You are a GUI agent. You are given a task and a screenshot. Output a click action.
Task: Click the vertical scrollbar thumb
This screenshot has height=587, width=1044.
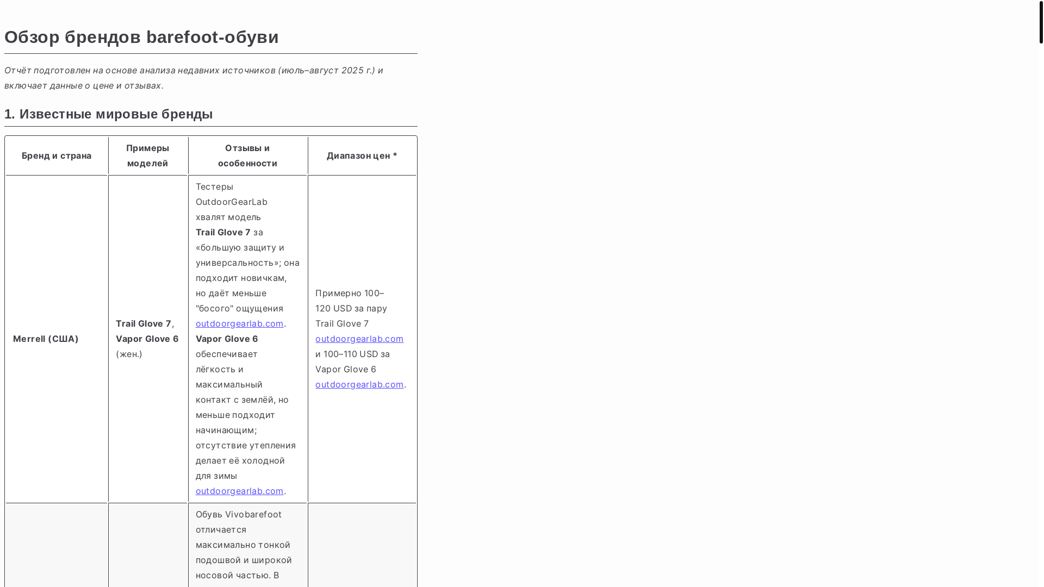(x=1041, y=22)
